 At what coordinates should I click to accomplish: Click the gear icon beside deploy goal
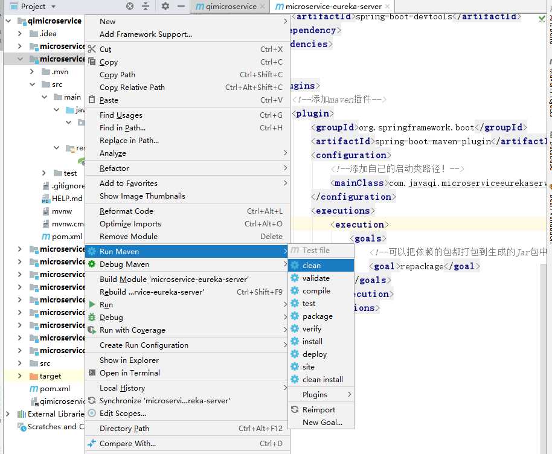pyautogui.click(x=295, y=354)
